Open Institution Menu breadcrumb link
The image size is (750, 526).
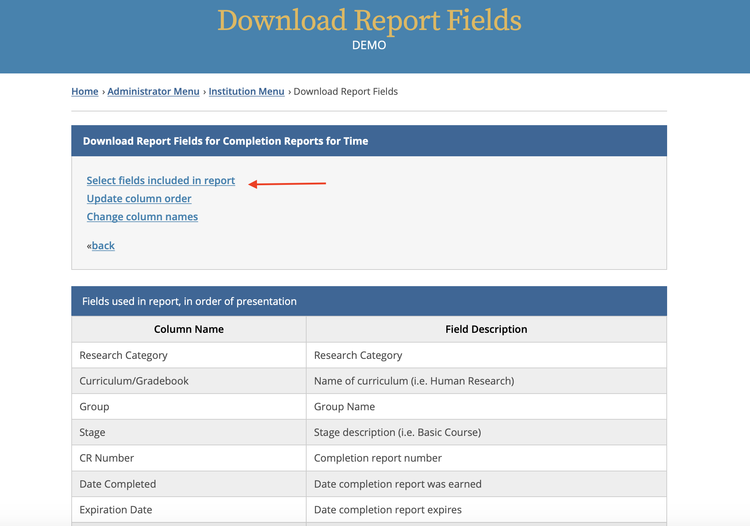tap(247, 92)
